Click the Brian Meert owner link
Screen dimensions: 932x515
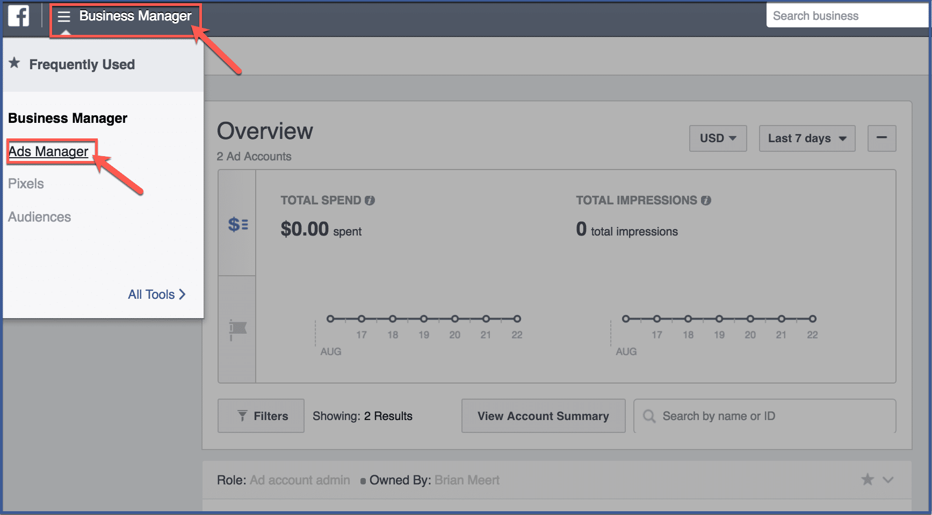tap(467, 480)
